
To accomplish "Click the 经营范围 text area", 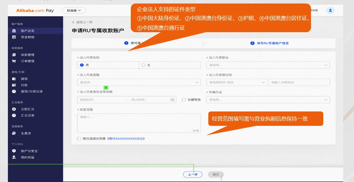I will coord(139,123).
